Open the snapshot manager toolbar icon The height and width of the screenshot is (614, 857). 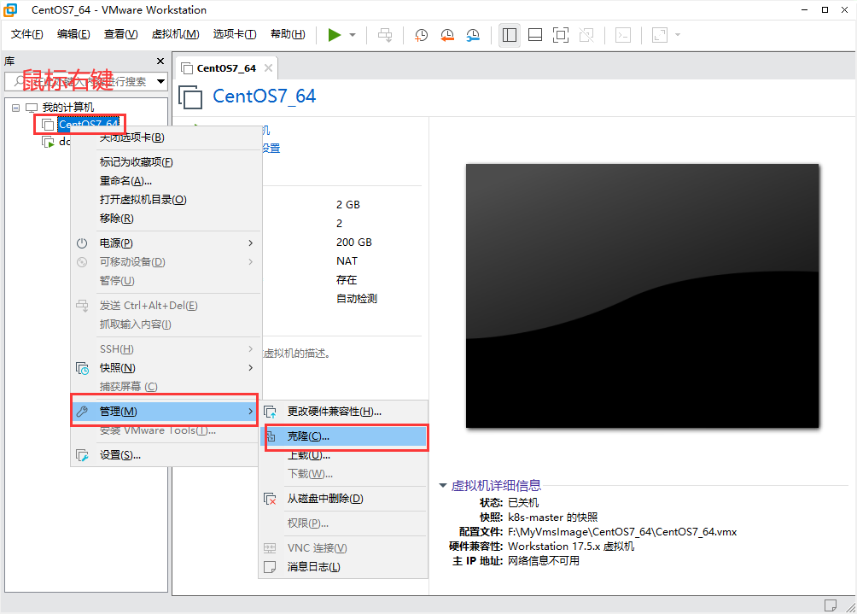(x=473, y=35)
